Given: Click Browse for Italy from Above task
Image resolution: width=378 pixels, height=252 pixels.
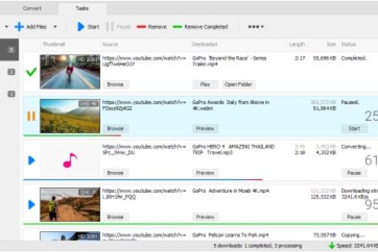Looking at the screenshot, I should click(x=116, y=128).
